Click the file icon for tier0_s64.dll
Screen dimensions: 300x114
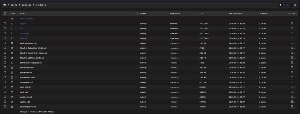12,87
